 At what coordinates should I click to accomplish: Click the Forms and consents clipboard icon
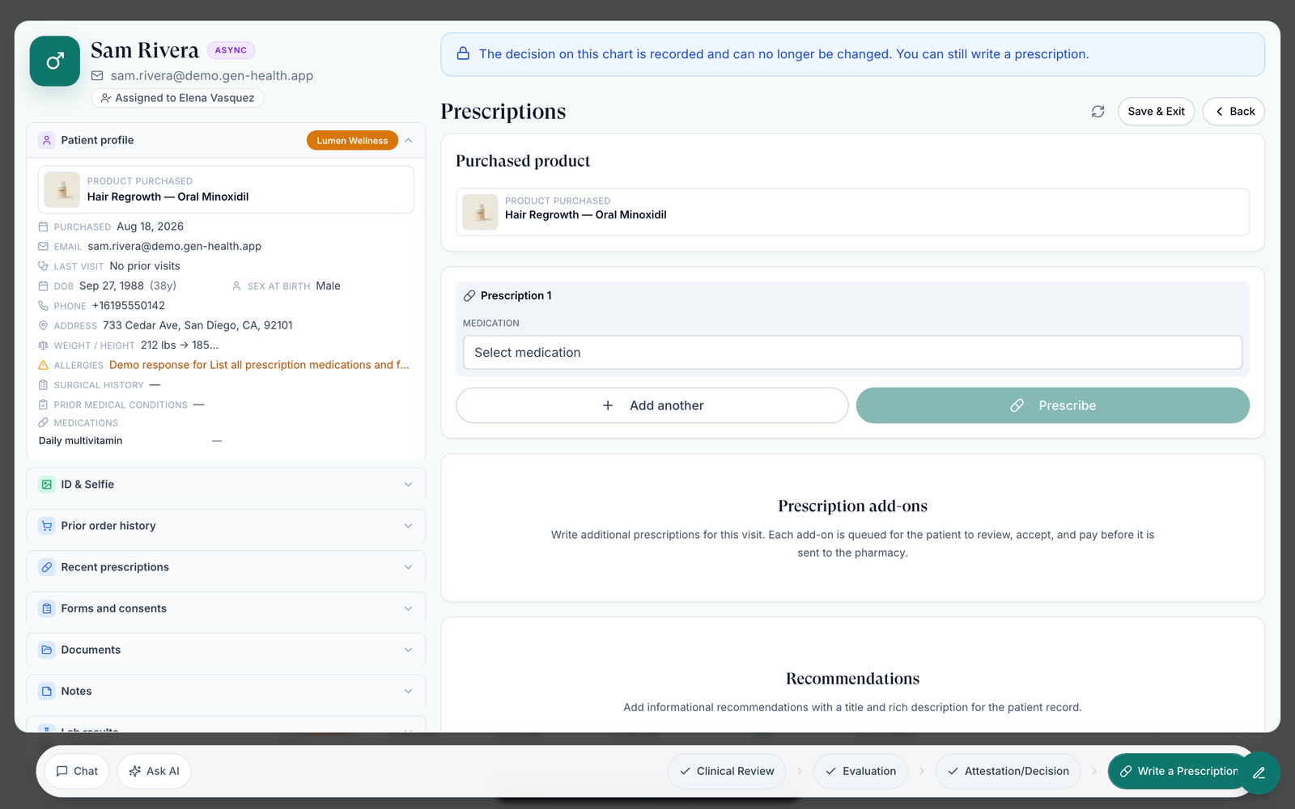[x=47, y=608]
